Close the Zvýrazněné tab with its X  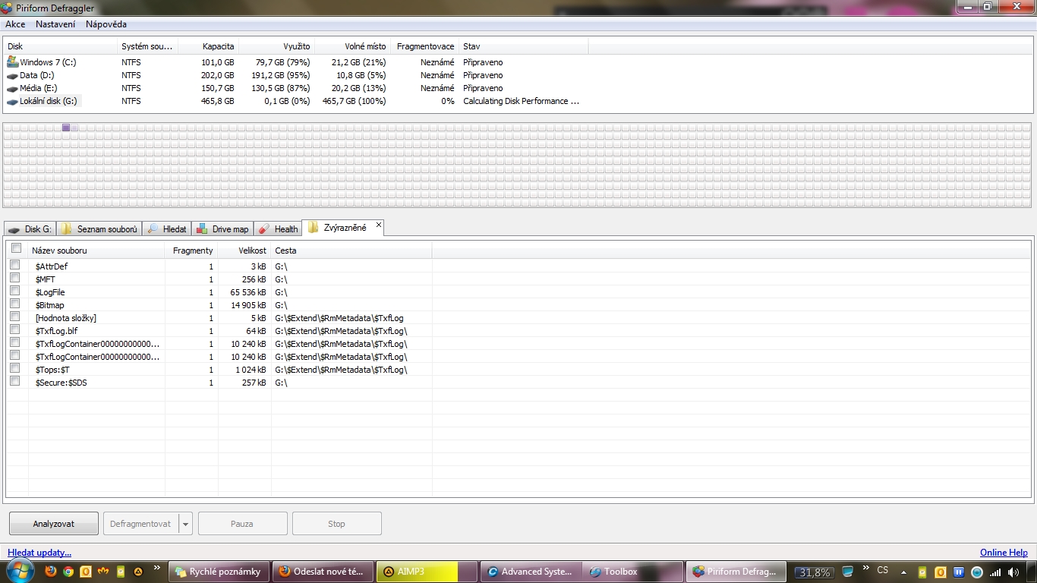tap(378, 225)
